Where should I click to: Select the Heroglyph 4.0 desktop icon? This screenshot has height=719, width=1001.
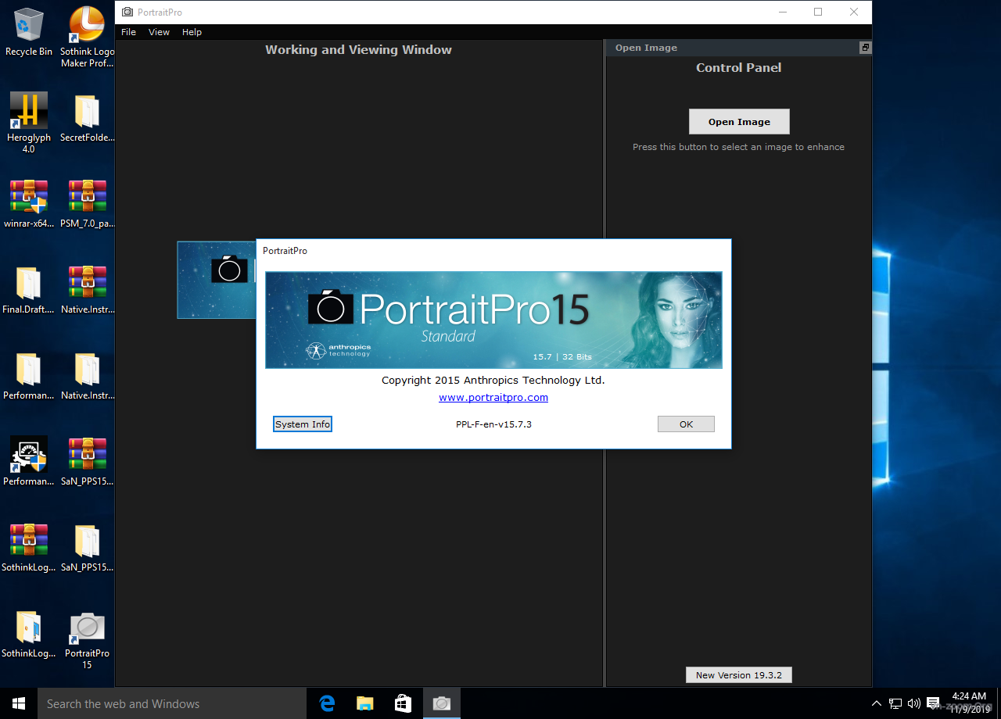(x=29, y=123)
